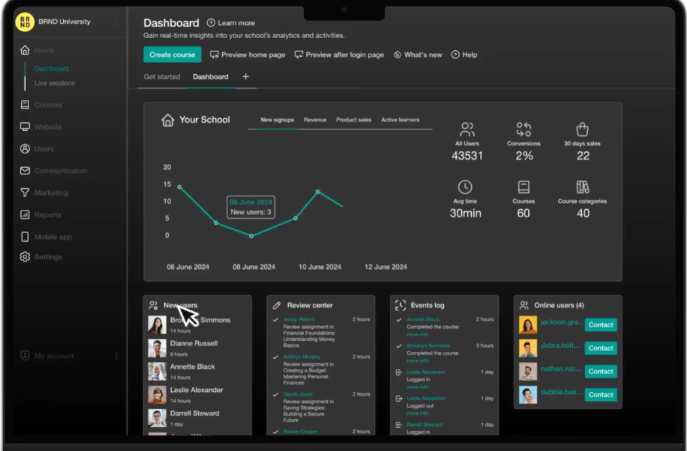The width and height of the screenshot is (687, 451).
Task: Click the Reports chart icon
Action: point(25,215)
